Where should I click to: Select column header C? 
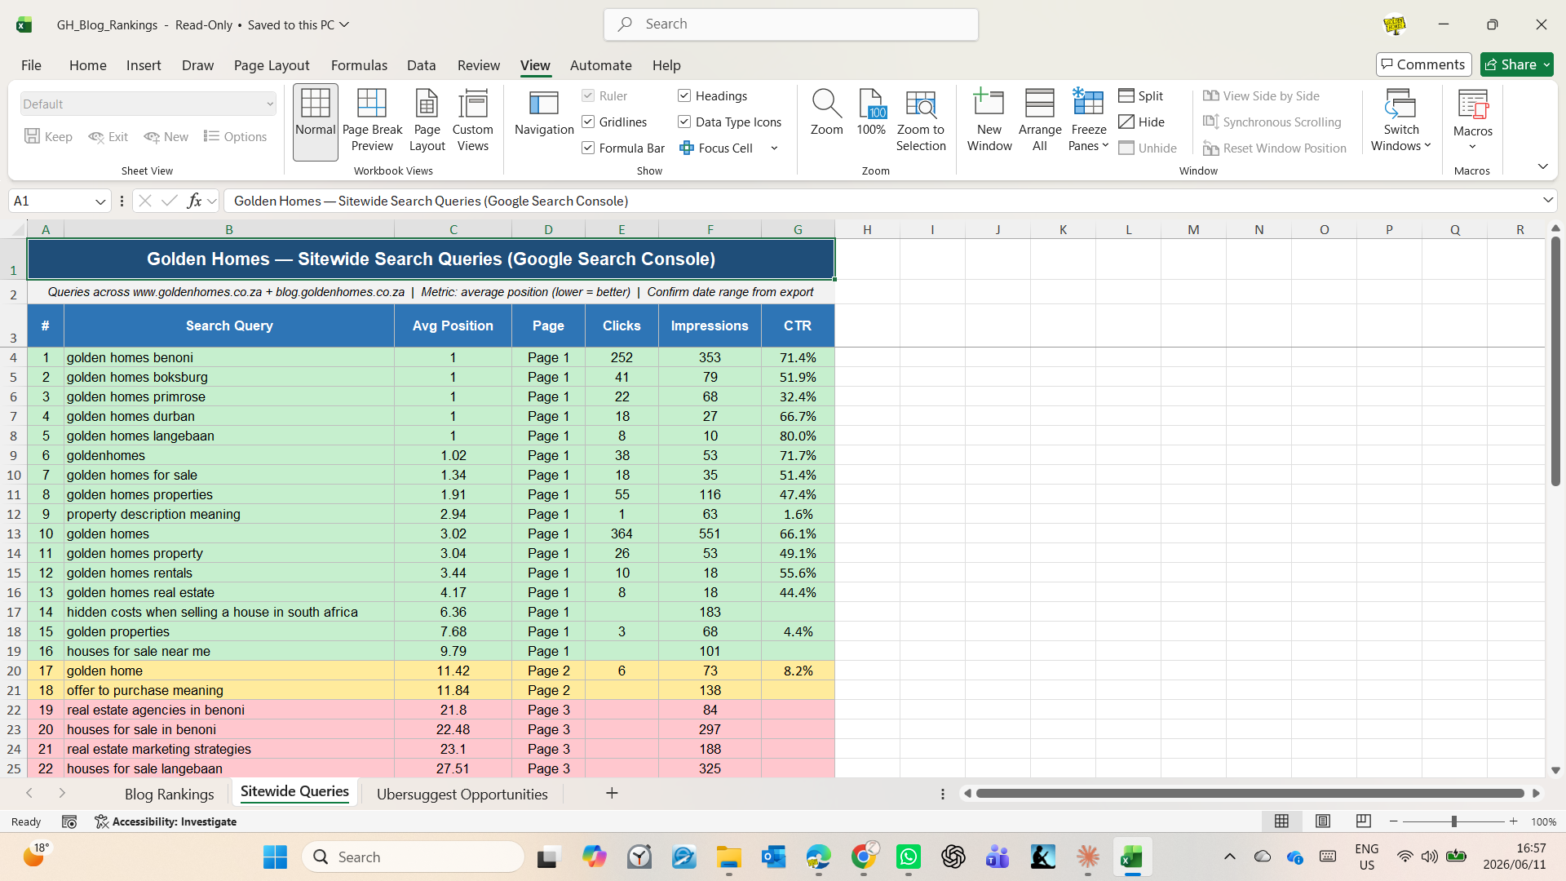pos(453,229)
